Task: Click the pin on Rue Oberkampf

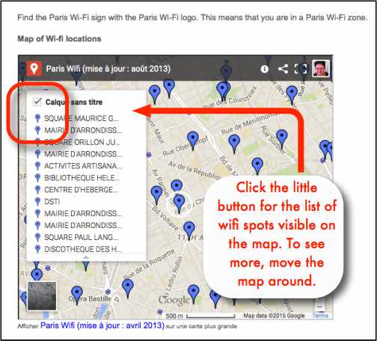Action: (193, 141)
